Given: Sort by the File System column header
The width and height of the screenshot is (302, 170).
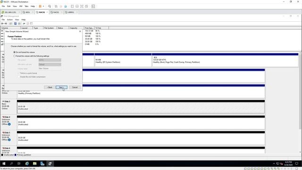Looking at the screenshot, I should coord(50,28).
